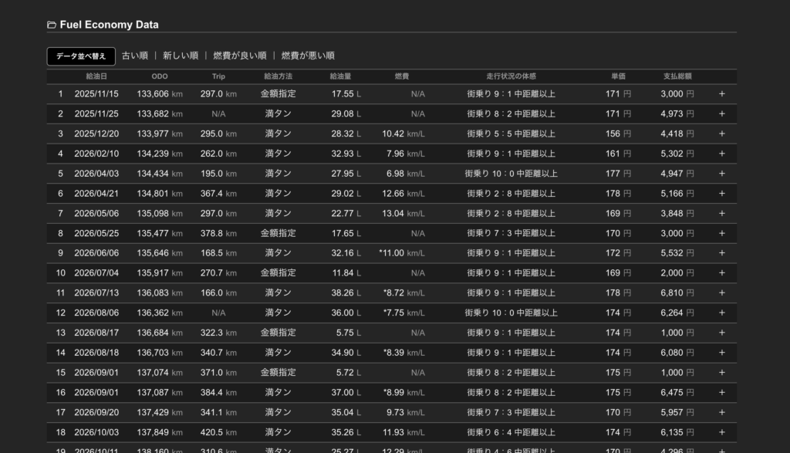The height and width of the screenshot is (453, 790).
Task: Click the 給油方法 column header
Action: click(278, 76)
